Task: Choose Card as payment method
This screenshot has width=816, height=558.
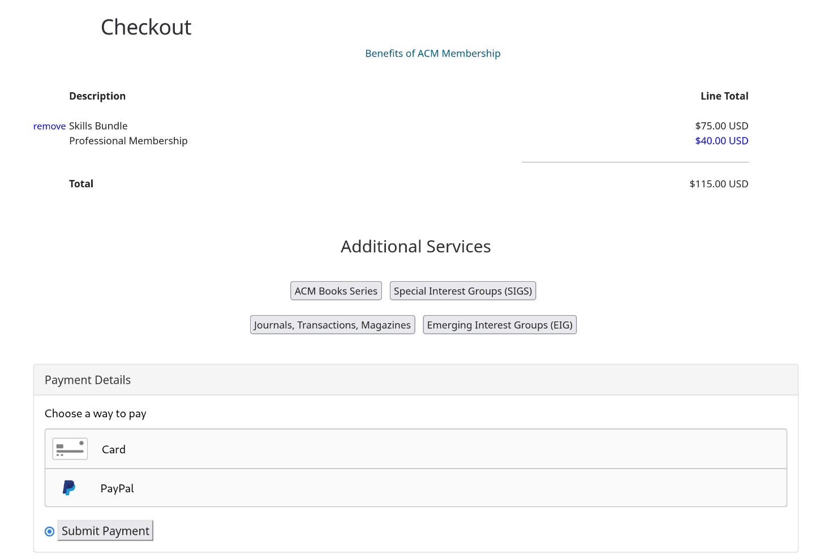Action: click(x=416, y=449)
